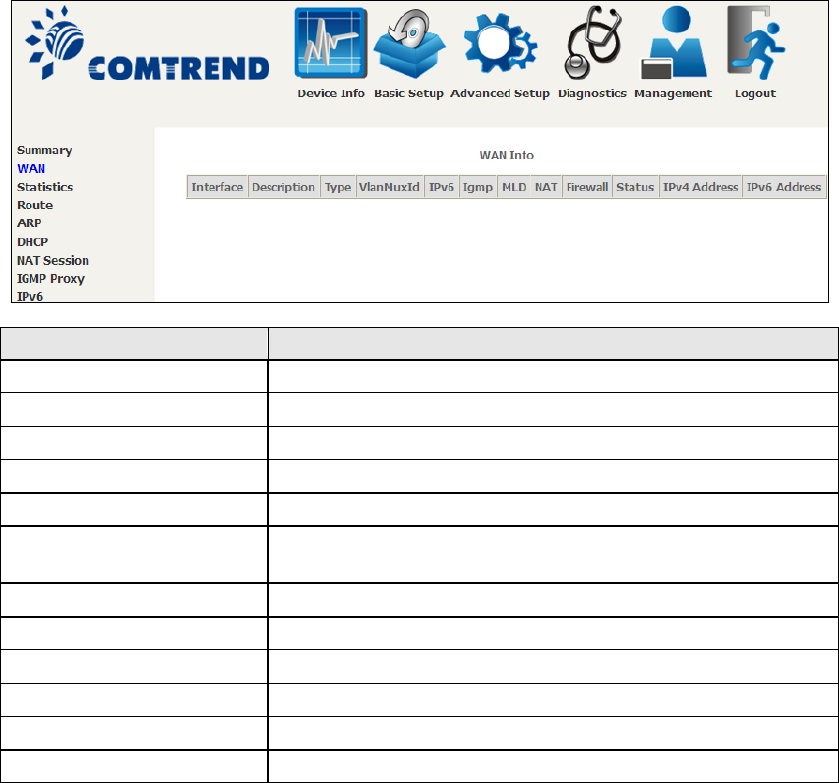This screenshot has height=783, width=839.
Task: Click the Status column header
Action: click(635, 187)
